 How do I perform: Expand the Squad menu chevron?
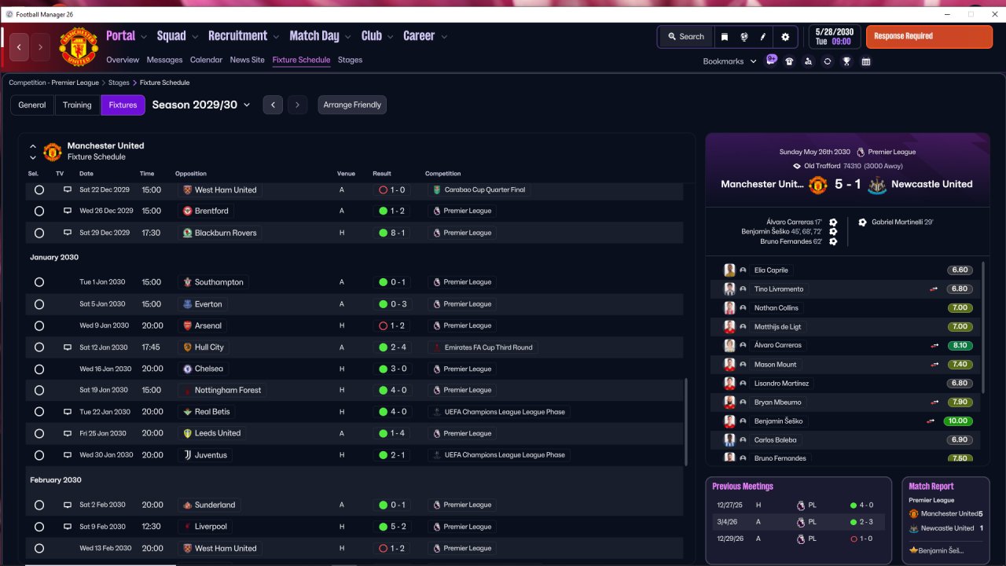coord(195,37)
